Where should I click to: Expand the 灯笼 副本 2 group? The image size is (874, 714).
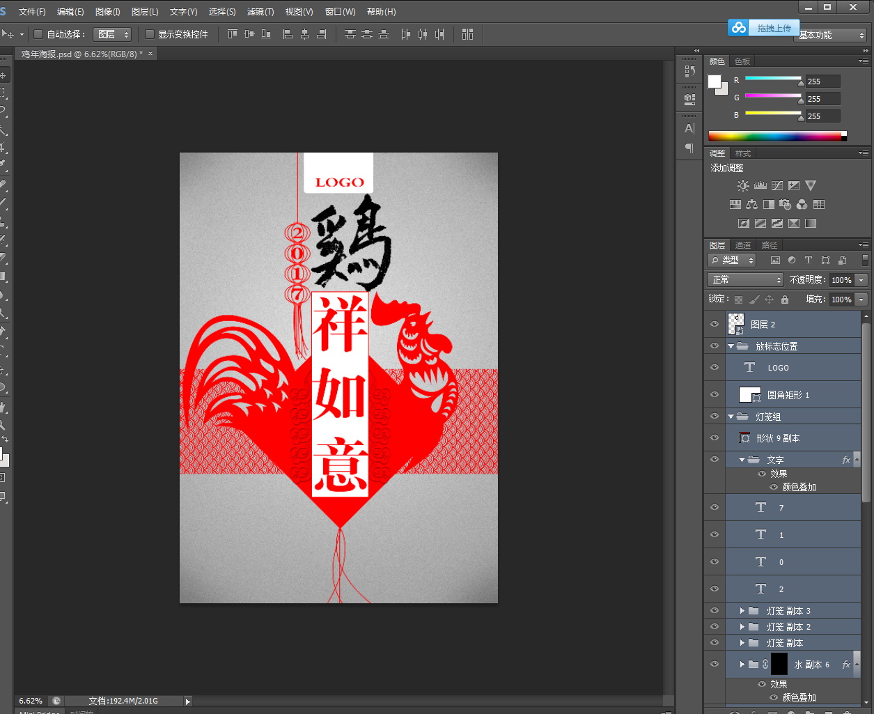click(742, 627)
